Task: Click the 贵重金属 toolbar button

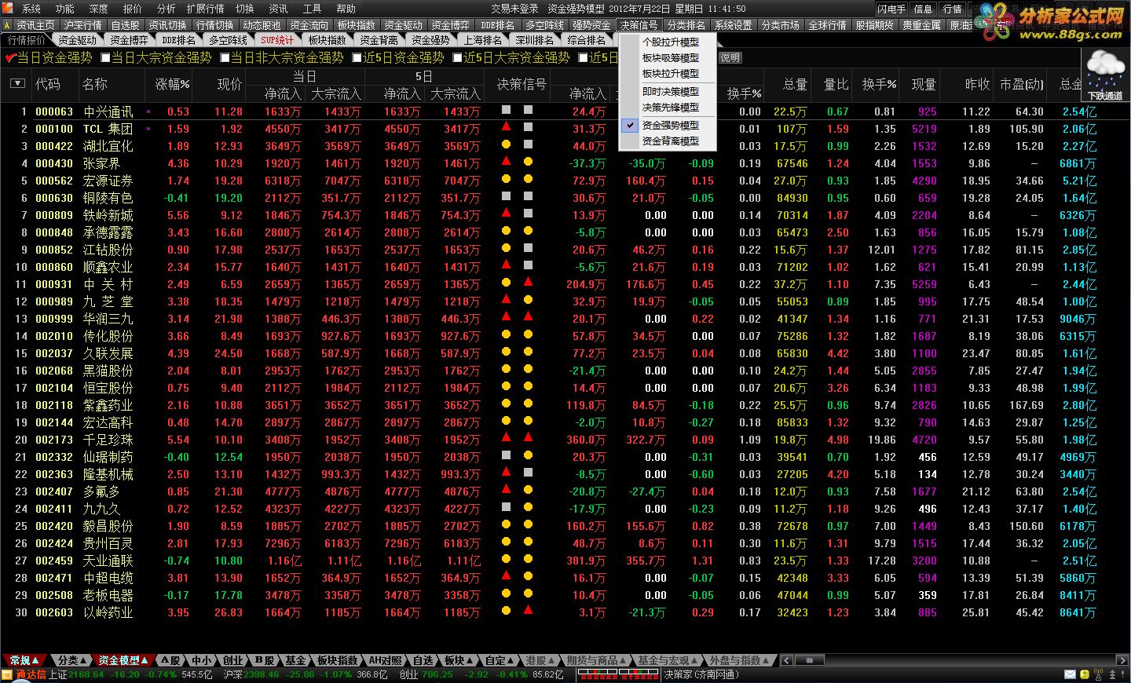Action: tap(921, 25)
